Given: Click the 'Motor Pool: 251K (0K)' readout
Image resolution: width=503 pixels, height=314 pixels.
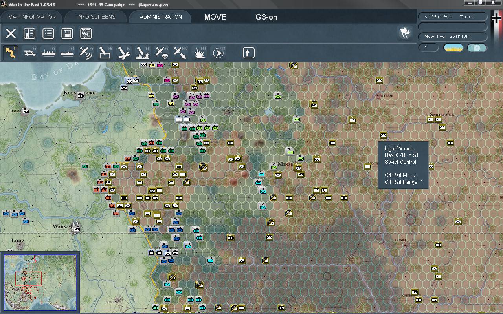Looking at the screenshot, I should [453, 37].
